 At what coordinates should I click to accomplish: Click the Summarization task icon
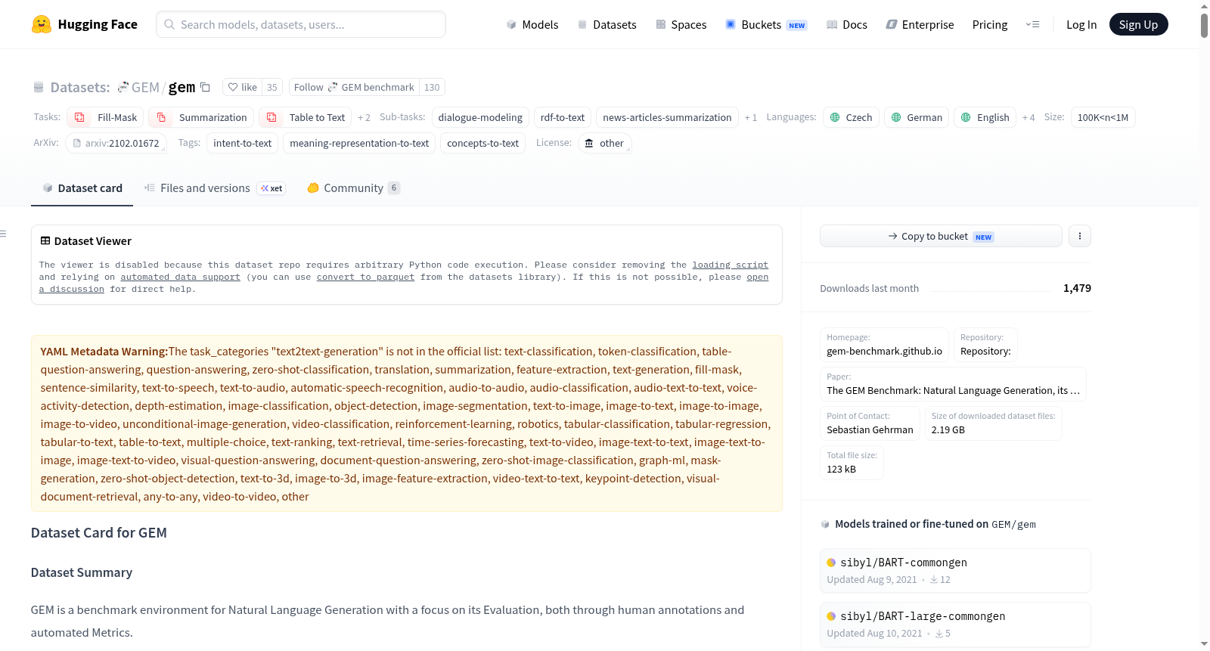[x=162, y=117]
